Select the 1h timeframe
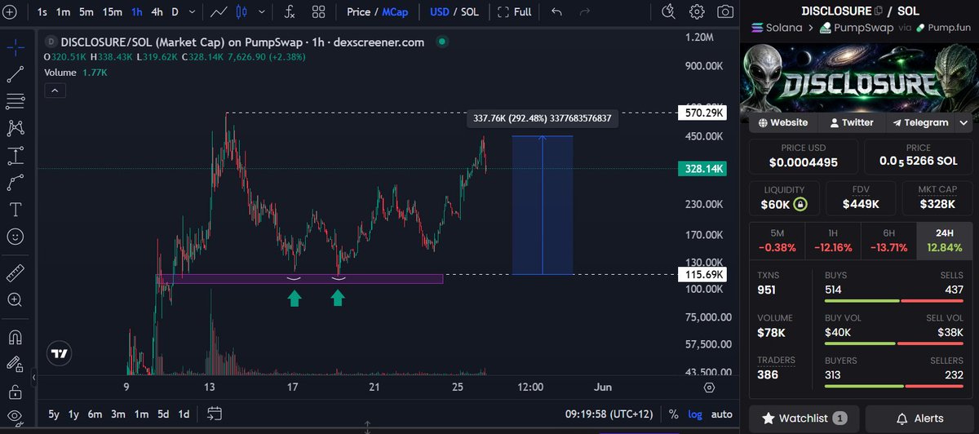This screenshot has width=979, height=434. coord(138,11)
